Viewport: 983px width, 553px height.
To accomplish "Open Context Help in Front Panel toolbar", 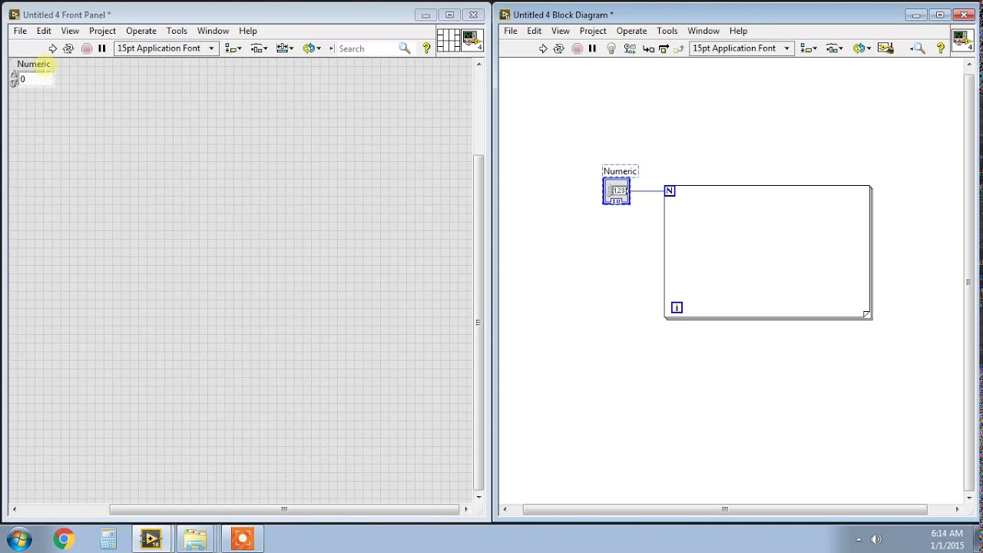I will (427, 48).
